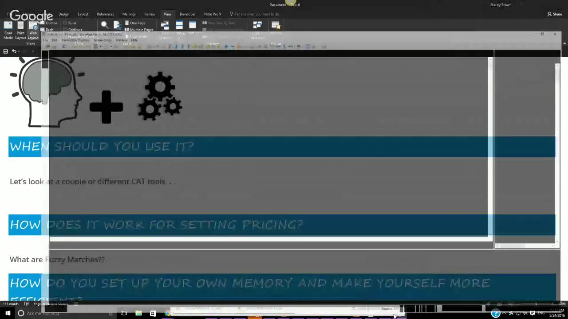
Task: Click text 'What are Fuzzy Matches??'
Action: [x=57, y=260]
